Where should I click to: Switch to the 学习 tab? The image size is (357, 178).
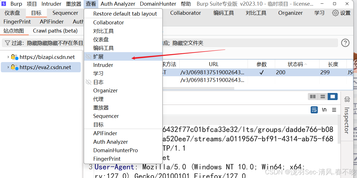pos(319,13)
